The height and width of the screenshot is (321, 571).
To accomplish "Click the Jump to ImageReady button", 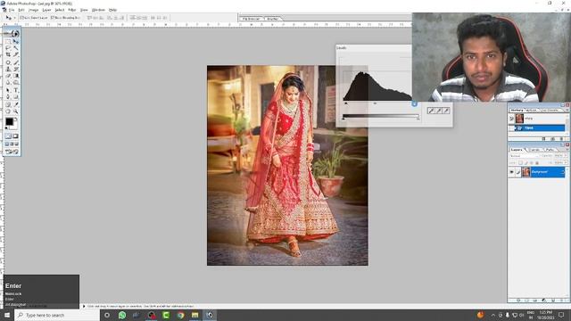I will pos(12,152).
